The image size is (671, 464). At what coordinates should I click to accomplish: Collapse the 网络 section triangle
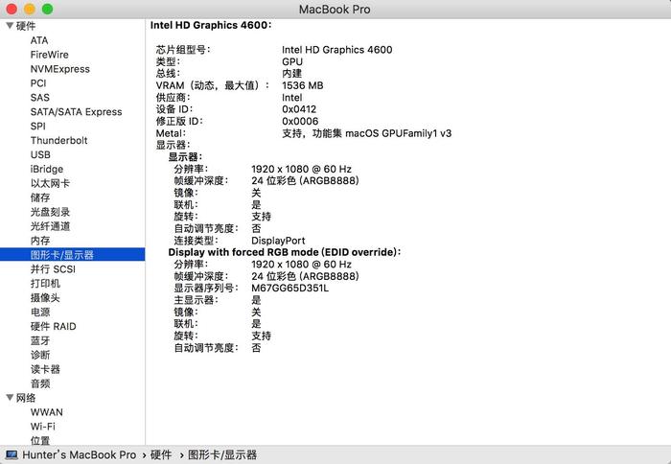(x=10, y=398)
